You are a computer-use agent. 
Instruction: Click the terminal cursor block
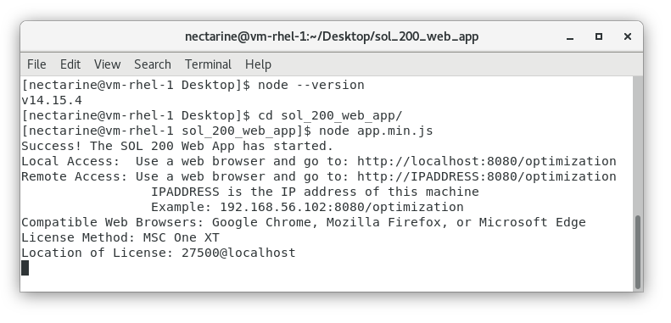25,268
